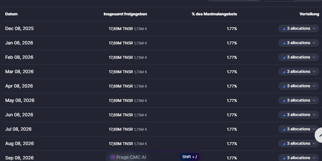This screenshot has height=161, width=322.
Task: Click the allocation chart icon for Feb 08, 2026
Action: click(283, 57)
